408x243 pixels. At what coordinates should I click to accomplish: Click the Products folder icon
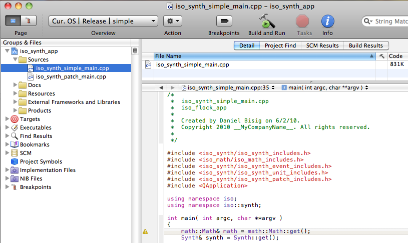[x=23, y=110]
